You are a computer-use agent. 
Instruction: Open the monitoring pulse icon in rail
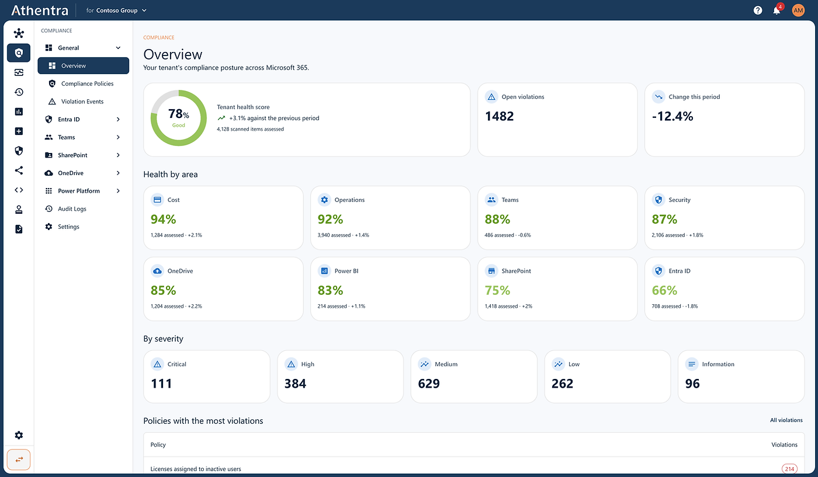pyautogui.click(x=19, y=72)
